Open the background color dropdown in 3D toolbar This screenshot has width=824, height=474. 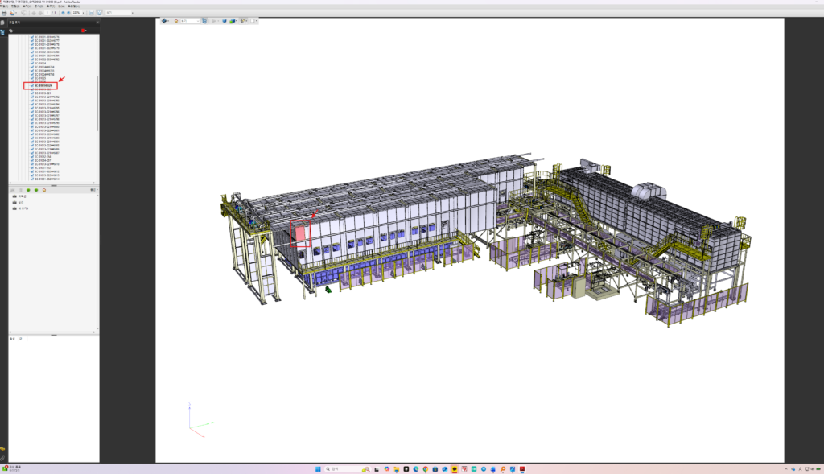[257, 21]
